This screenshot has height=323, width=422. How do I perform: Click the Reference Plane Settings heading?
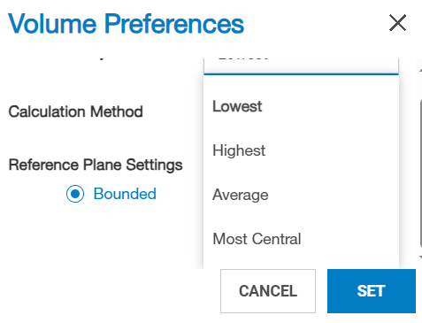pos(96,165)
